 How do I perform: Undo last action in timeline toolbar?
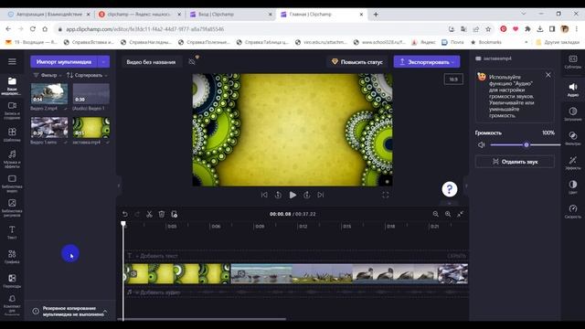click(x=125, y=214)
